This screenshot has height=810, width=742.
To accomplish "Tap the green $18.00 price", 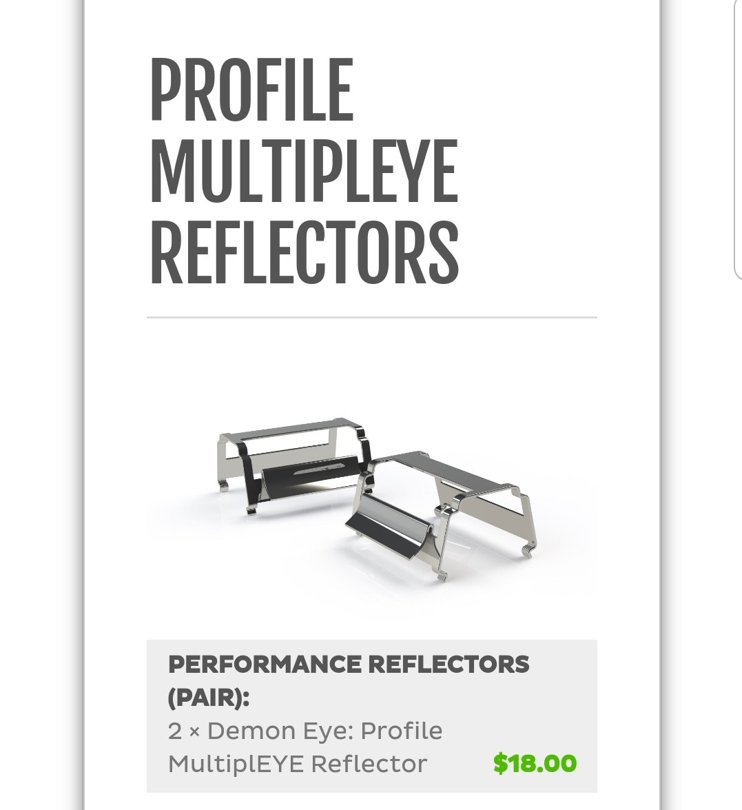I will pyautogui.click(x=535, y=764).
